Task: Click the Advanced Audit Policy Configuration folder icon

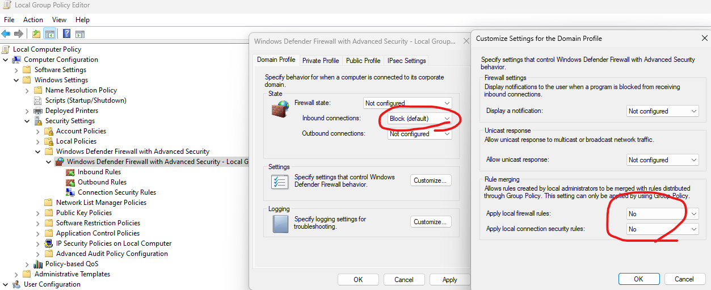Action: tap(49, 254)
